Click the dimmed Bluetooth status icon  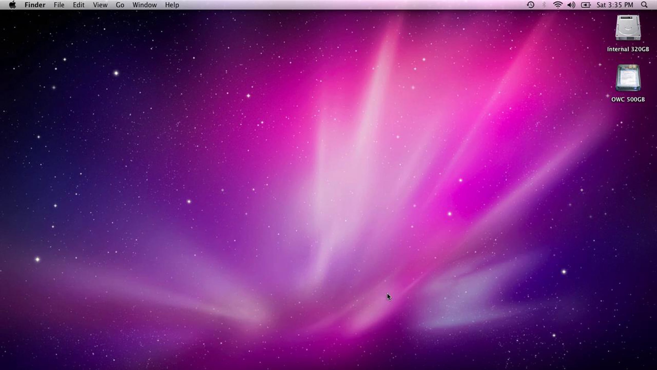point(544,5)
